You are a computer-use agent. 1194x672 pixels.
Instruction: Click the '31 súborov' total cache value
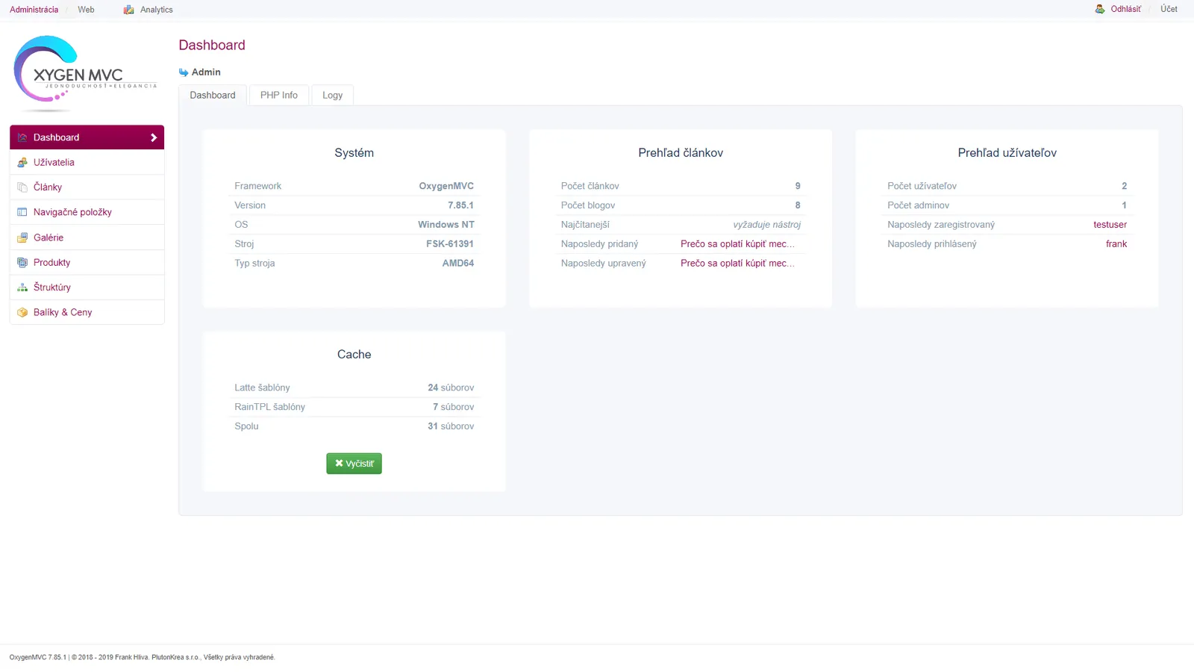451,426
